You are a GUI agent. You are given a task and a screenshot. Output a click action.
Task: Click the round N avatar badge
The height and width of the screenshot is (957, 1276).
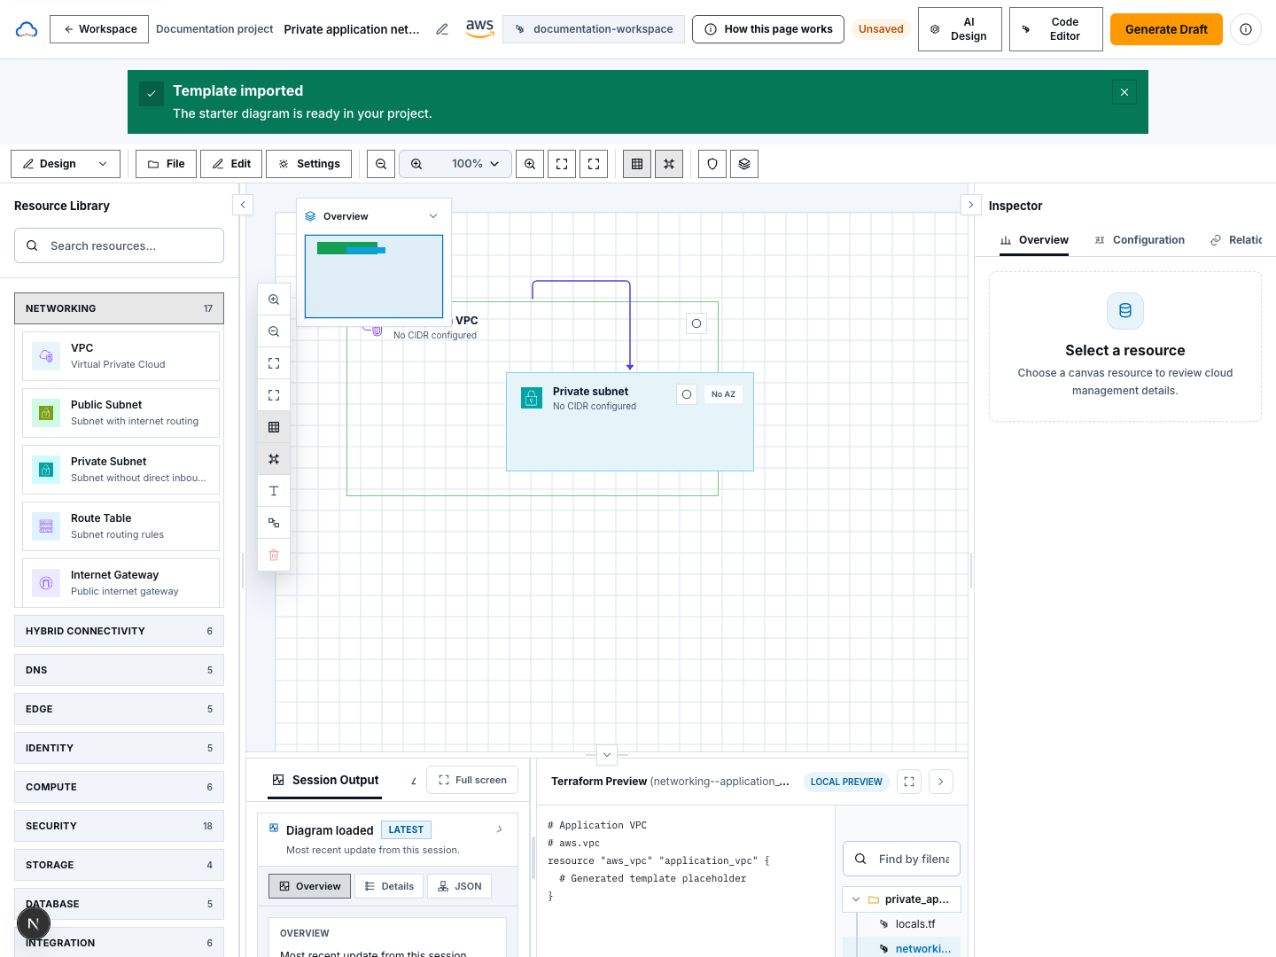34,923
